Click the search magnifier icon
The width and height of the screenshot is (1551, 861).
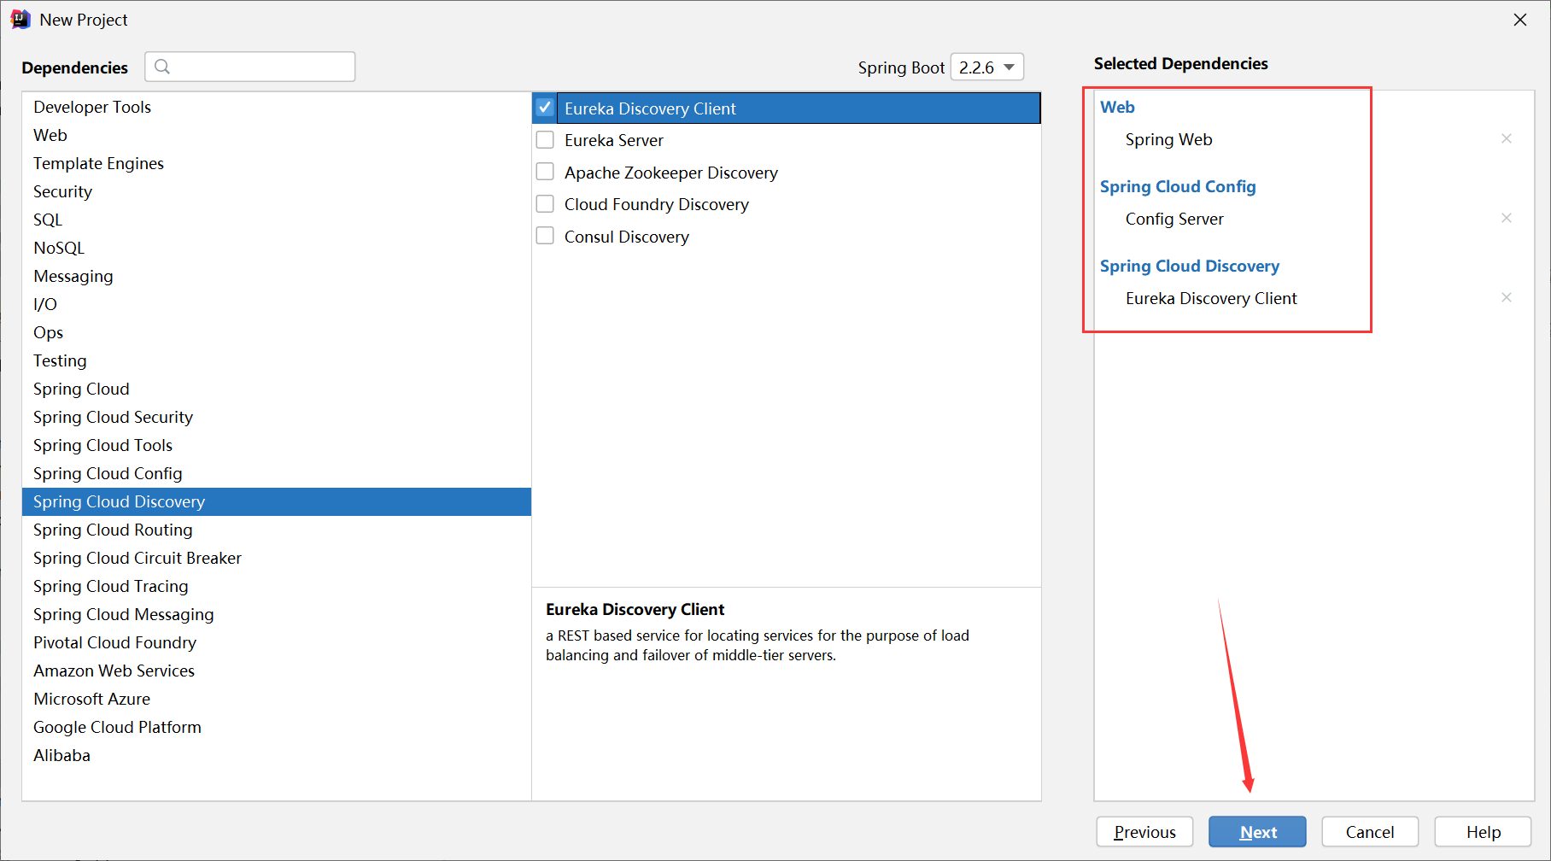point(162,67)
